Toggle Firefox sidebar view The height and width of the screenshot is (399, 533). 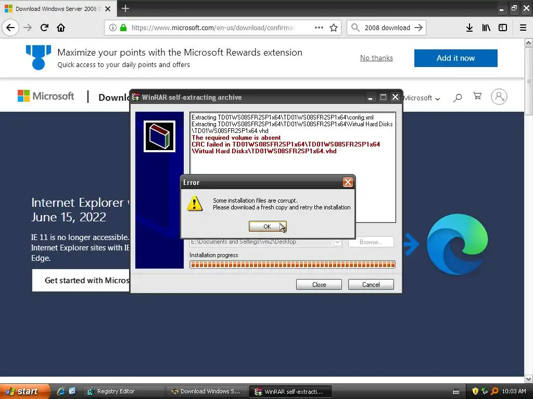(x=503, y=28)
